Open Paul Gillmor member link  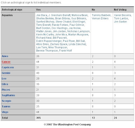pos(77,25)
